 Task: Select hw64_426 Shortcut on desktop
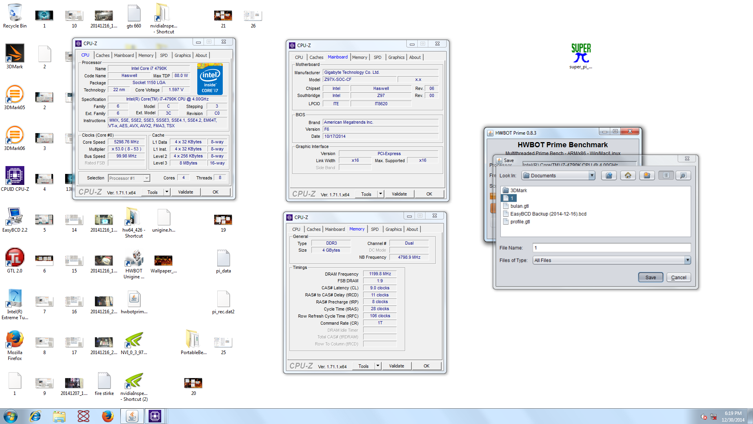coord(134,223)
